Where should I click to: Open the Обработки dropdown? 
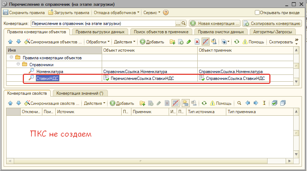click(98, 42)
